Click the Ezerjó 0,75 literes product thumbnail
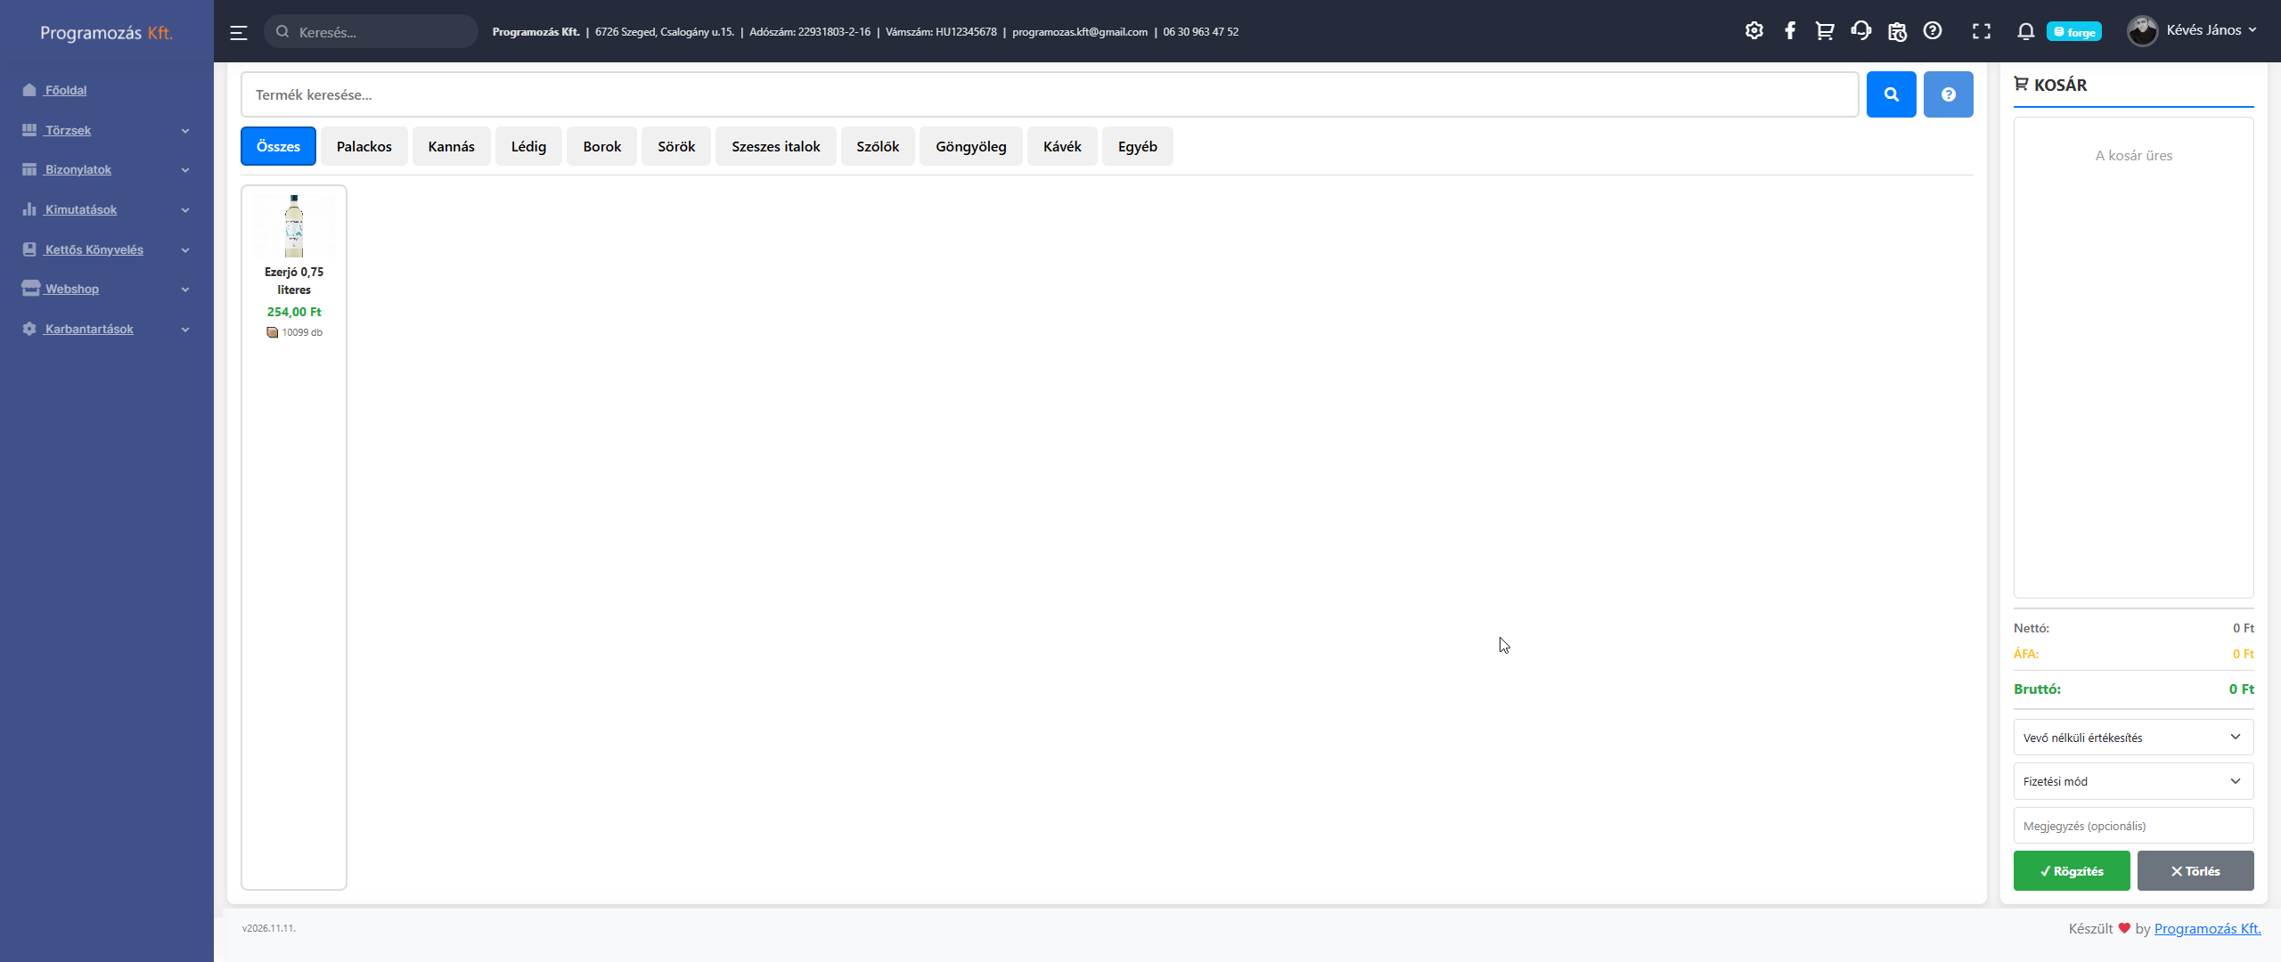 click(294, 226)
